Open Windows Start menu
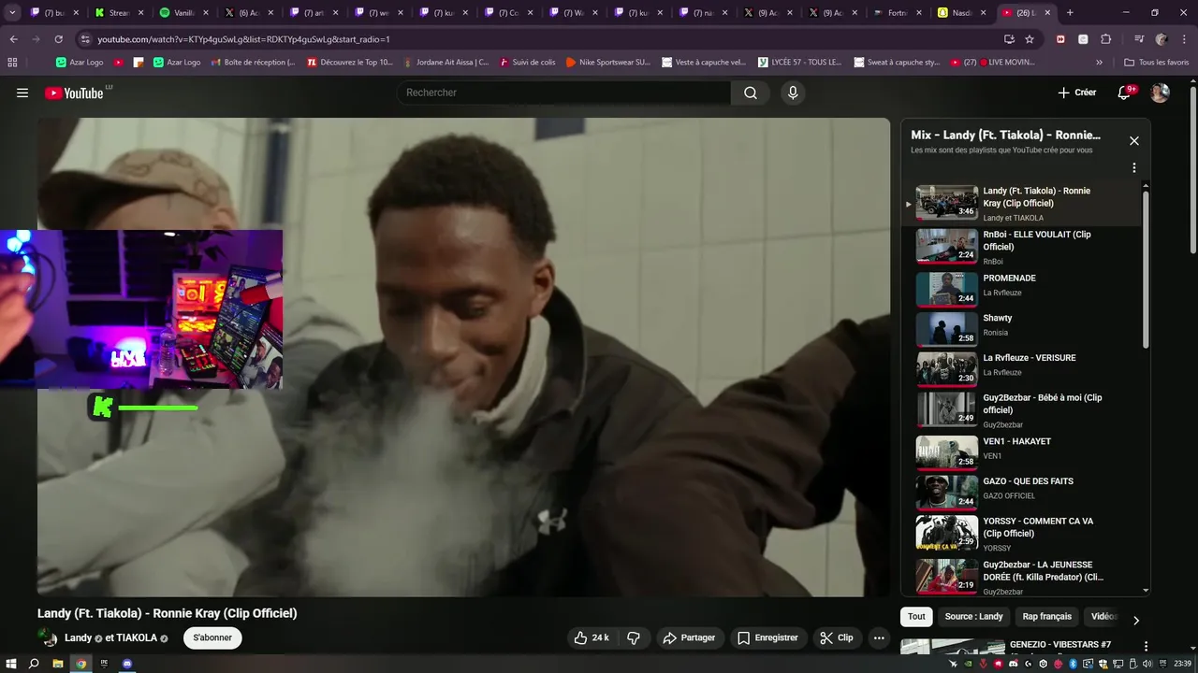The width and height of the screenshot is (1198, 673). pyautogui.click(x=11, y=664)
